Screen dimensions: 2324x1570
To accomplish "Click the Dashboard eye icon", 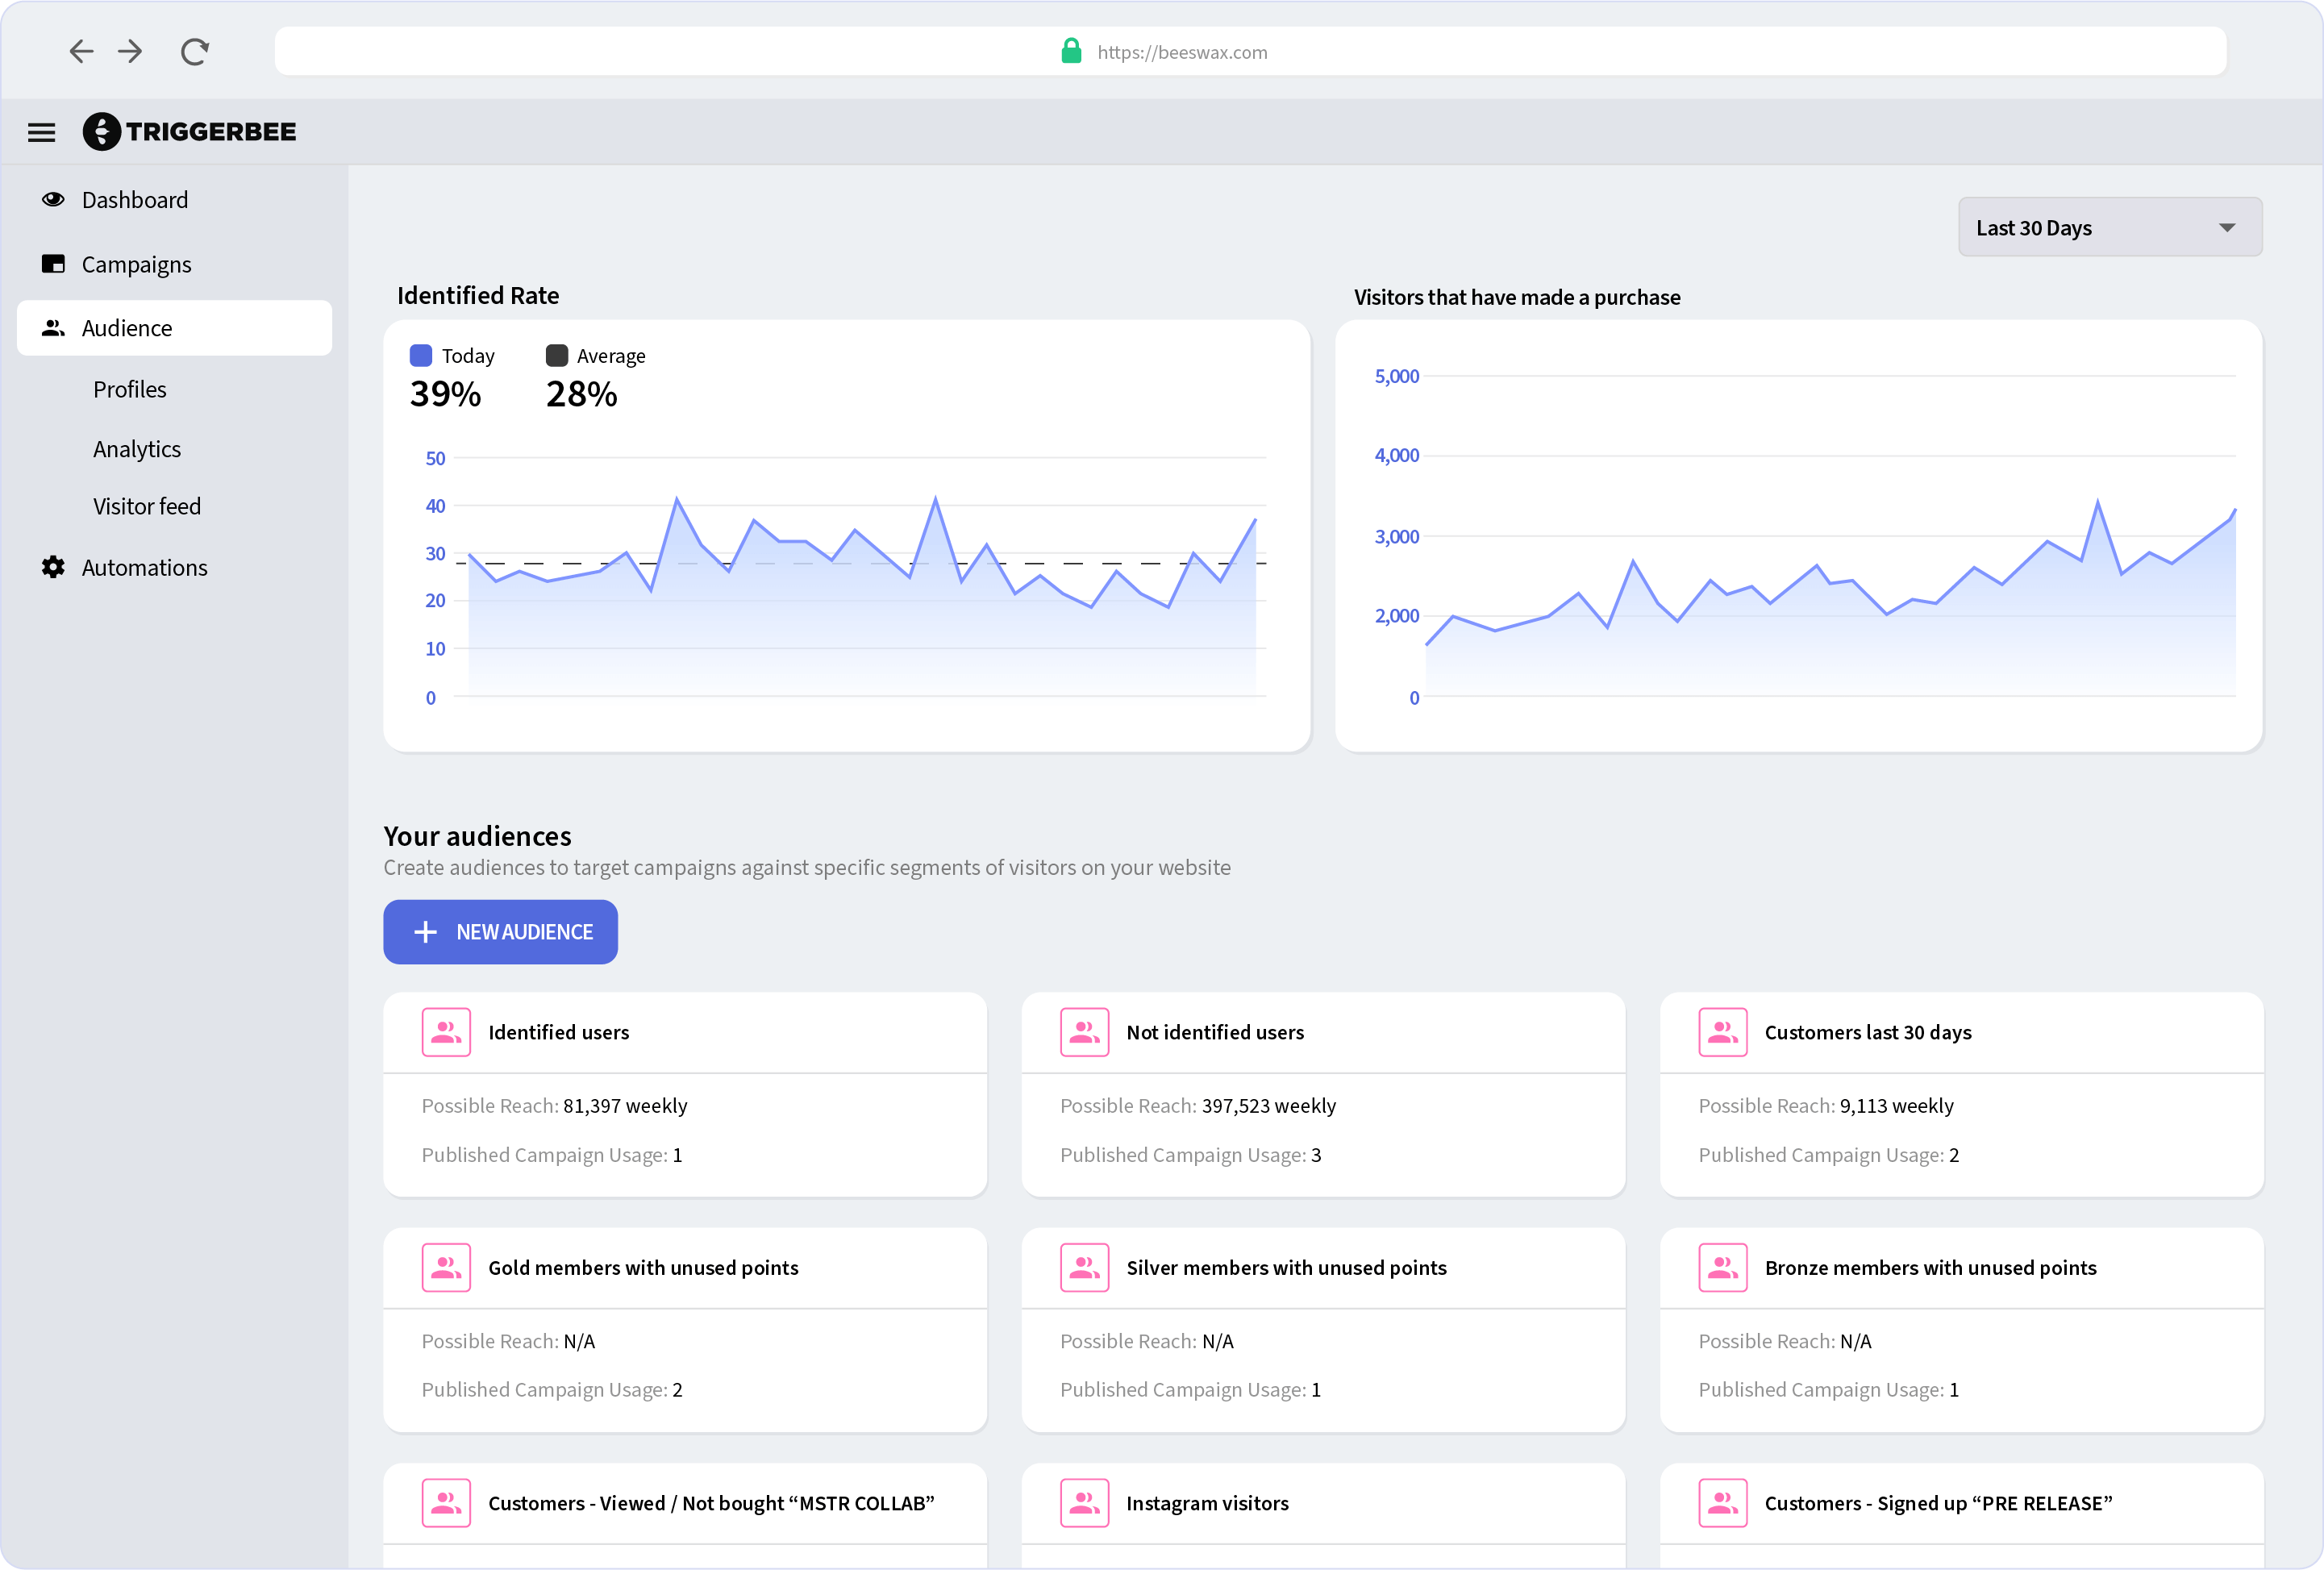I will point(53,199).
